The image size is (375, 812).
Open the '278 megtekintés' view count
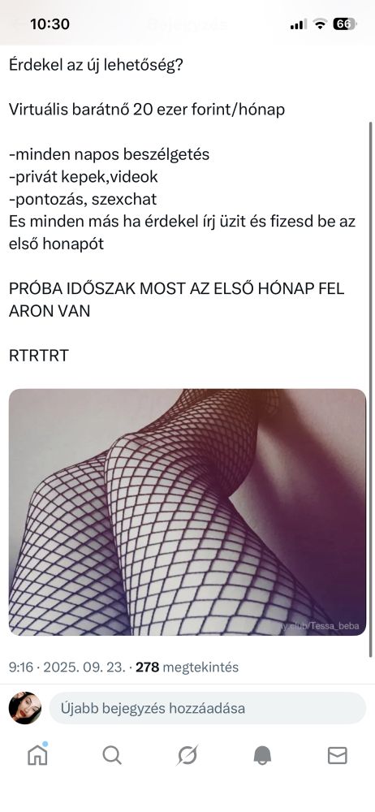tap(187, 667)
